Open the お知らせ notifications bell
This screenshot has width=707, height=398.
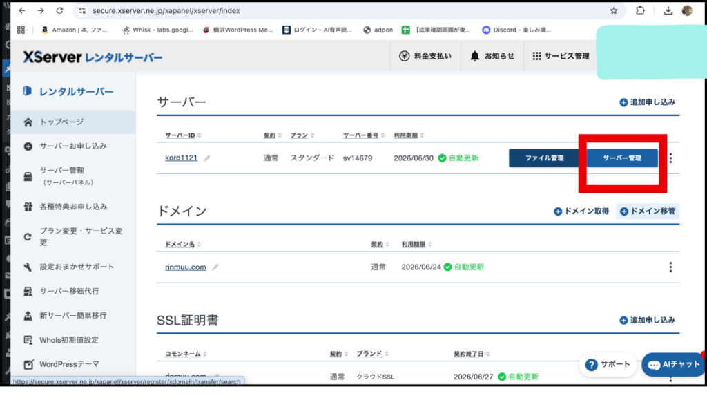click(x=492, y=56)
